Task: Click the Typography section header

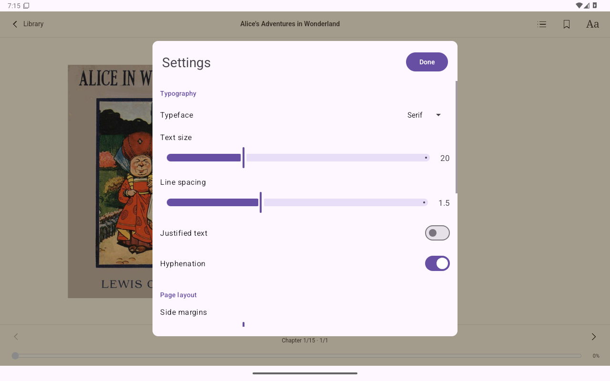Action: pos(178,93)
